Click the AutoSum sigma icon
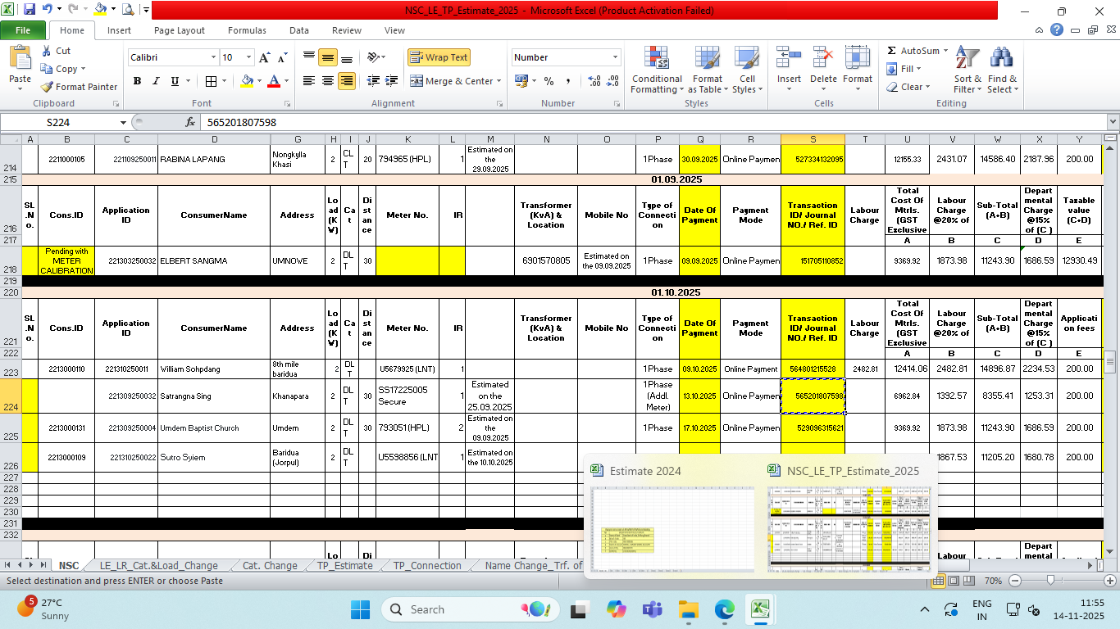The width and height of the screenshot is (1120, 629). (x=892, y=51)
